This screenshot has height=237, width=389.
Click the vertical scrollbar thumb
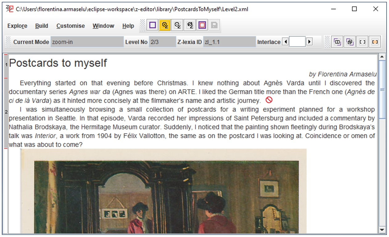click(x=382, y=89)
